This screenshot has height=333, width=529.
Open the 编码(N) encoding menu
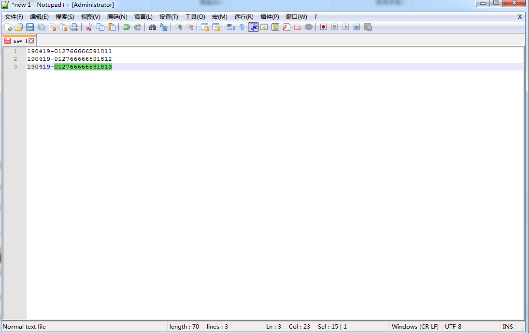(117, 17)
